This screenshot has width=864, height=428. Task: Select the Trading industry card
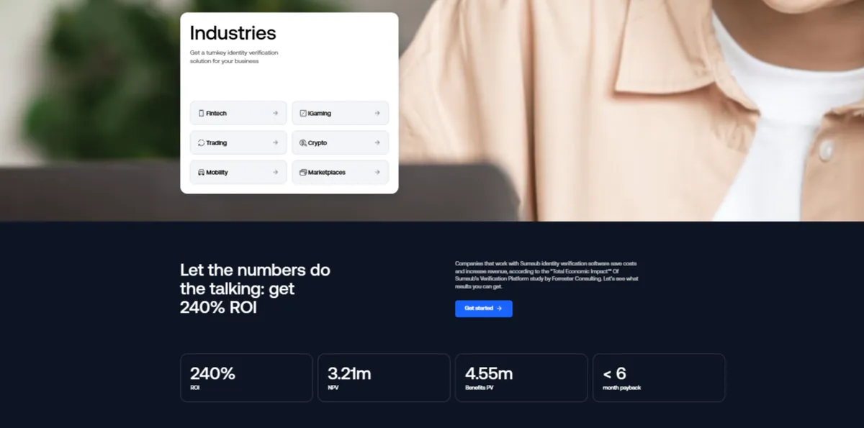(238, 142)
